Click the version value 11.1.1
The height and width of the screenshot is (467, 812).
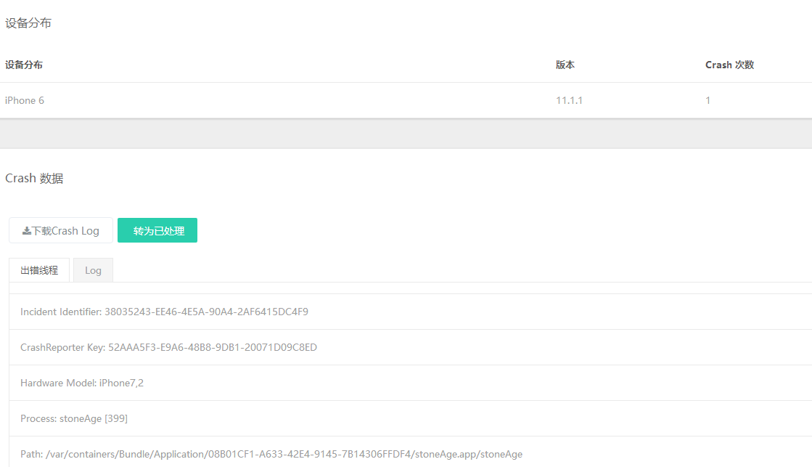pyautogui.click(x=569, y=100)
